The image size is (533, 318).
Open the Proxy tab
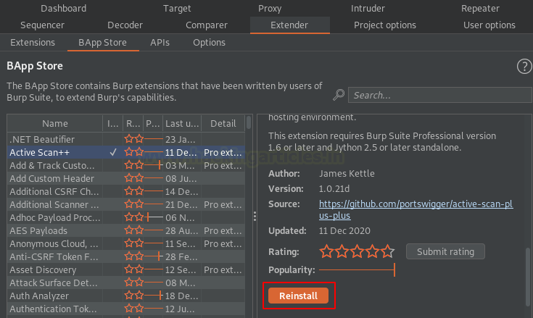click(270, 9)
